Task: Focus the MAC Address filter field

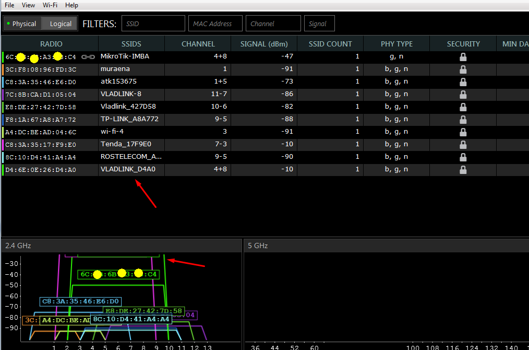Action: [215, 24]
